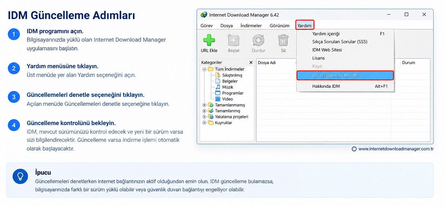
Task: Click the Kategoriler panel title
Action: (x=212, y=63)
